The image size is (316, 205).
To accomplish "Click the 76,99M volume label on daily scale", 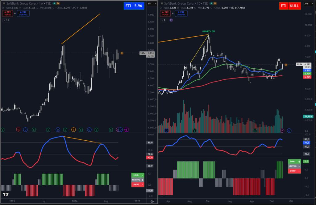I will tap(308, 117).
